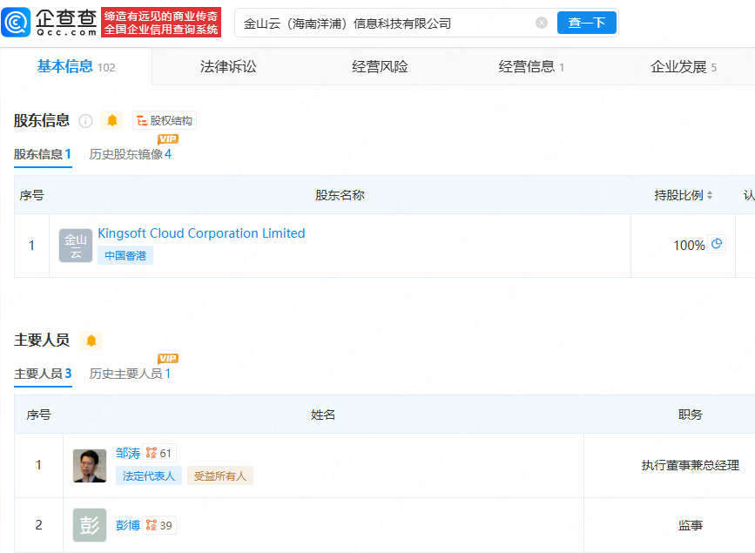Viewport: 755px width, 553px height.
Task: Select the 历史主要人员 sub-tab
Action: tap(130, 374)
